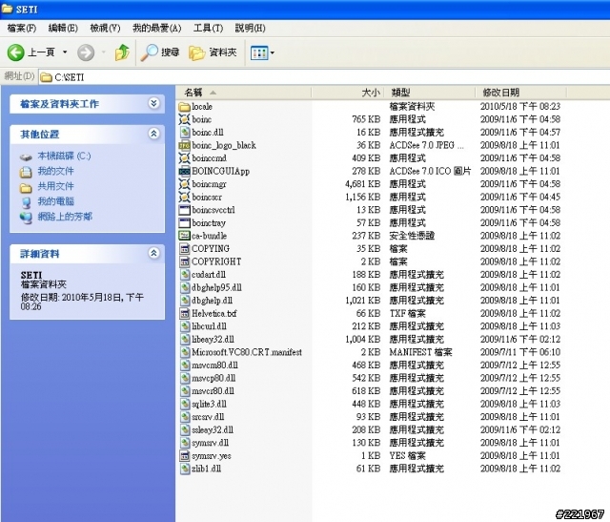Screen dimensions: 610x522
Task: Expand the 檔案及資料夾工作 panel
Action: pyautogui.click(x=154, y=103)
